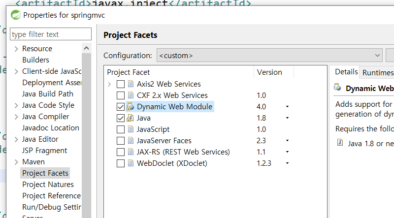Click the JAX-RS facet document icon
Screen dimensions: 394x218
(x=131, y=152)
